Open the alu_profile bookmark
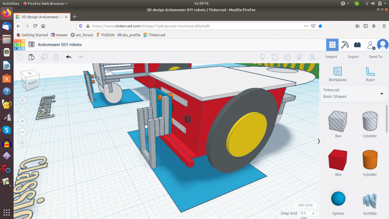 (129, 35)
